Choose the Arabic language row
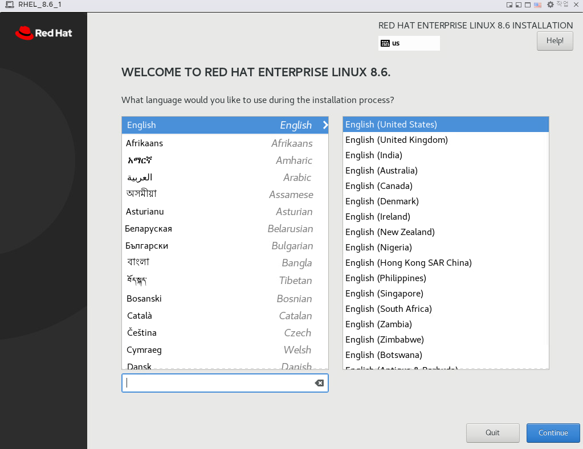This screenshot has width=583, height=449. 225,177
